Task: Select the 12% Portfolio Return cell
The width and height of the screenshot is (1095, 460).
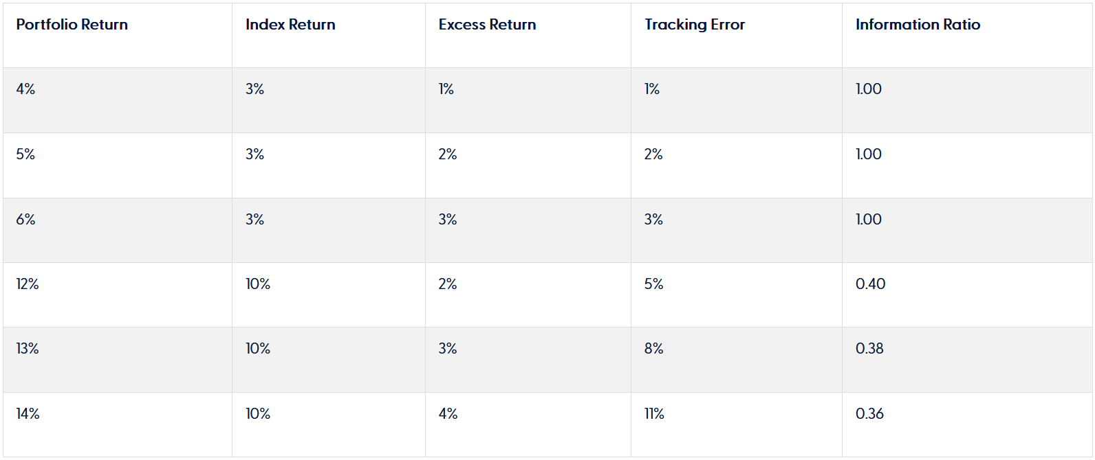Action: pyautogui.click(x=28, y=284)
